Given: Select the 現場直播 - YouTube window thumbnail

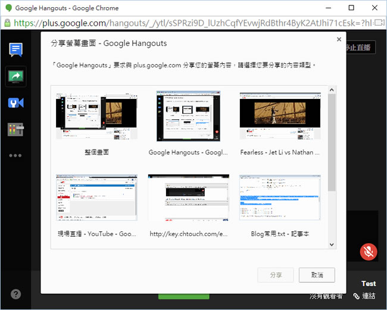Looking at the screenshot, I should coord(96,200).
